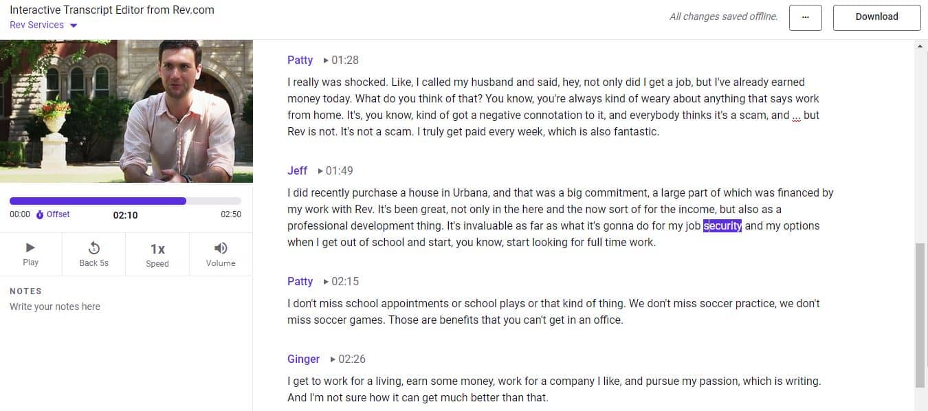Move the transcript vertical scrollbar
Screen dimensions: 928x411
click(x=920, y=315)
